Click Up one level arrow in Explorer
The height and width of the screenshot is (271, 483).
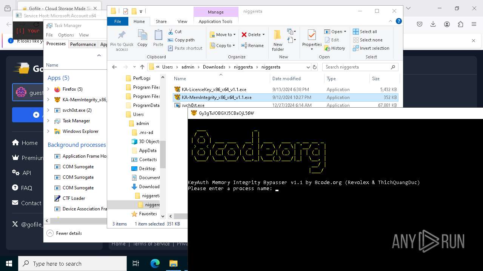point(142,67)
